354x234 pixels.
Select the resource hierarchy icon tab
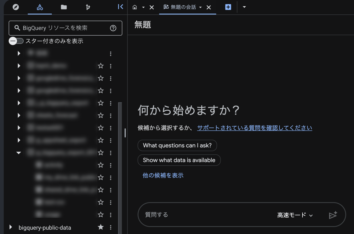(x=40, y=7)
